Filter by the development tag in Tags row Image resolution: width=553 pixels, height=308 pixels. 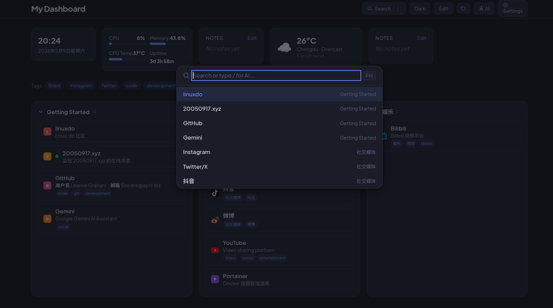(161, 86)
